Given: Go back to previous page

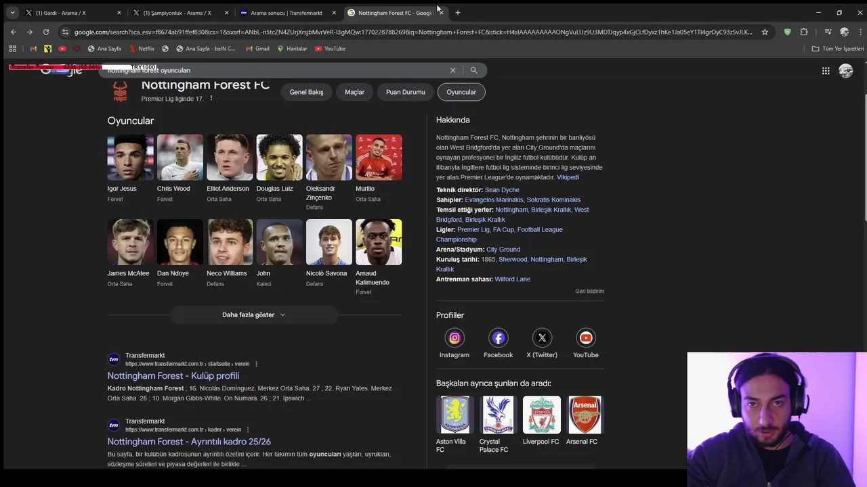Looking at the screenshot, I should click(13, 32).
